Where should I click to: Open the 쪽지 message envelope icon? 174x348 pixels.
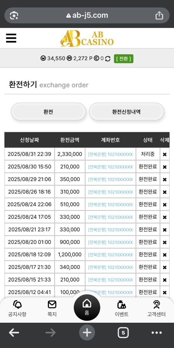(x=52, y=305)
